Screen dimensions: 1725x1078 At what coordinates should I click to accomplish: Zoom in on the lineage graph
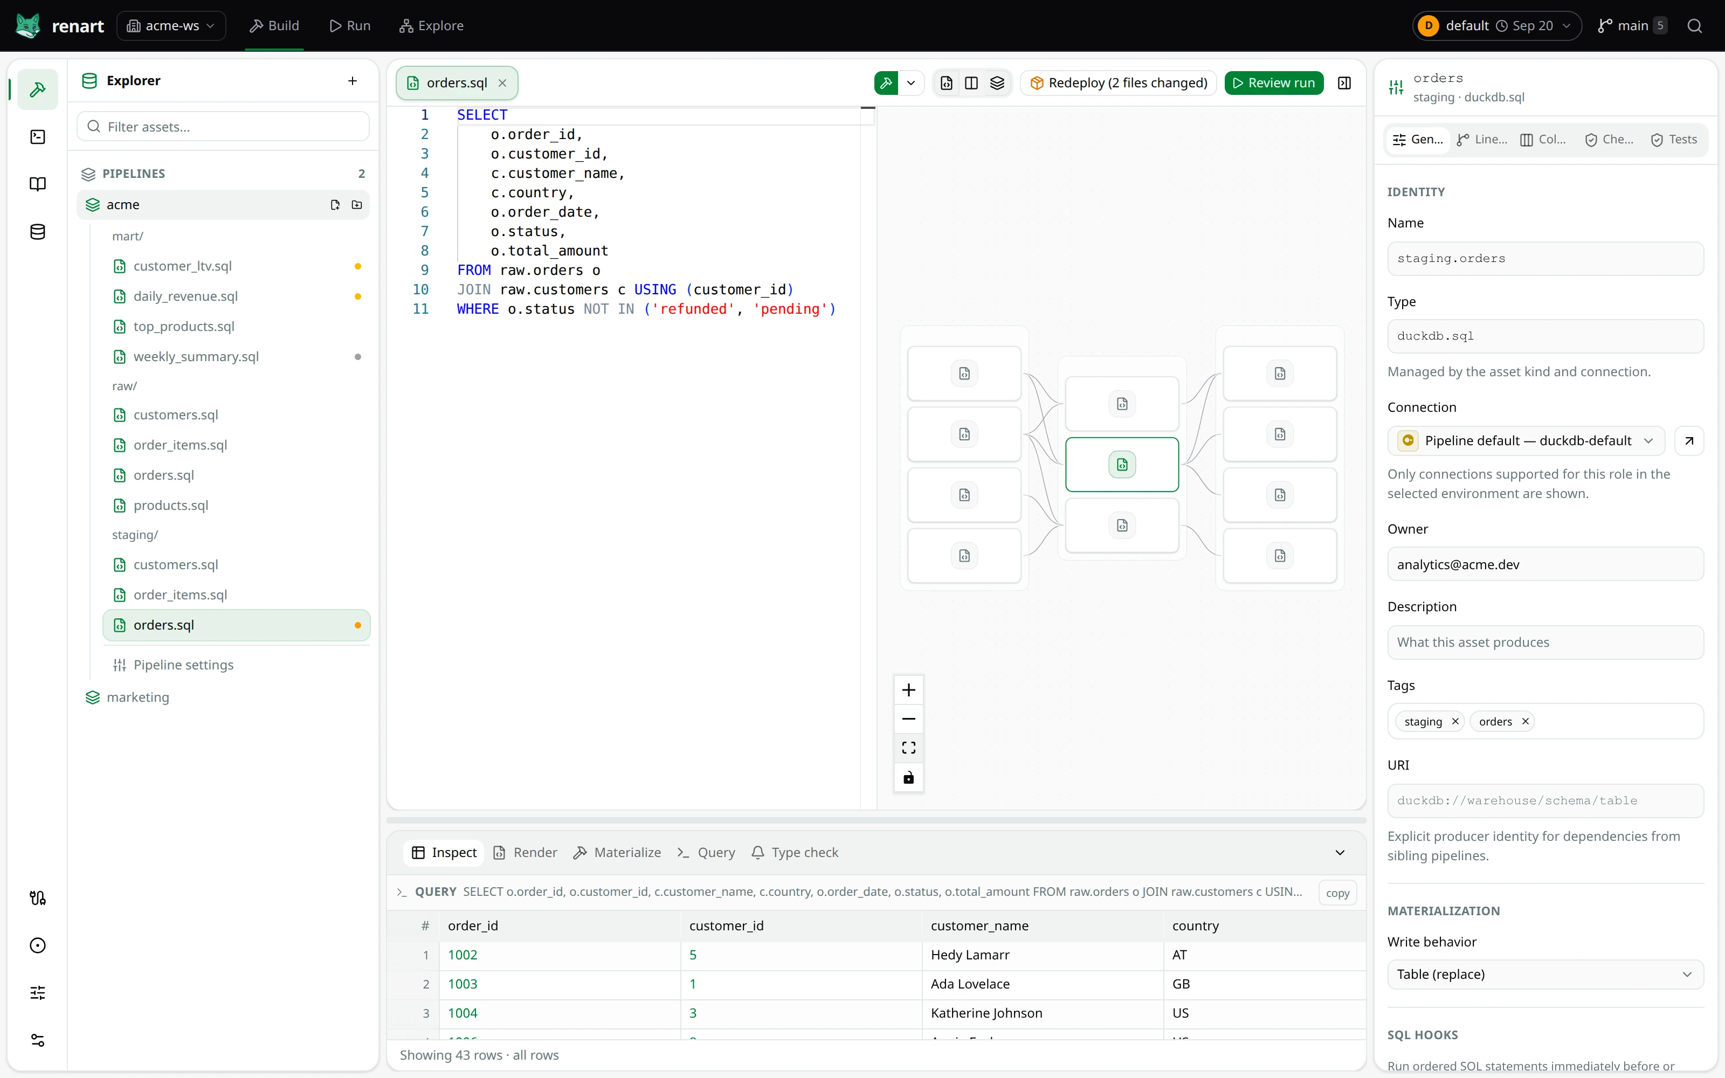(x=908, y=689)
